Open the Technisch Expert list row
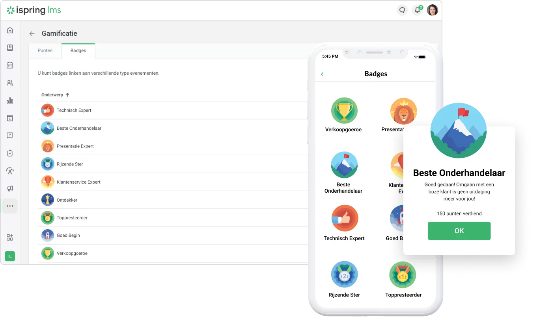This screenshot has width=552, height=335. coord(173,110)
